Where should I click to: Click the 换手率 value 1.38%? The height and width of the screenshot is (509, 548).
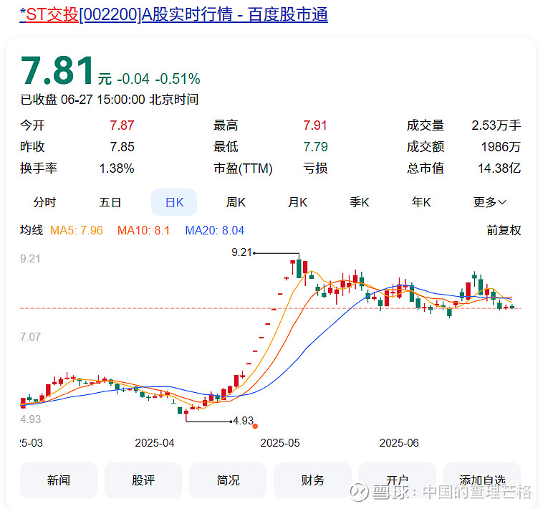[117, 168]
